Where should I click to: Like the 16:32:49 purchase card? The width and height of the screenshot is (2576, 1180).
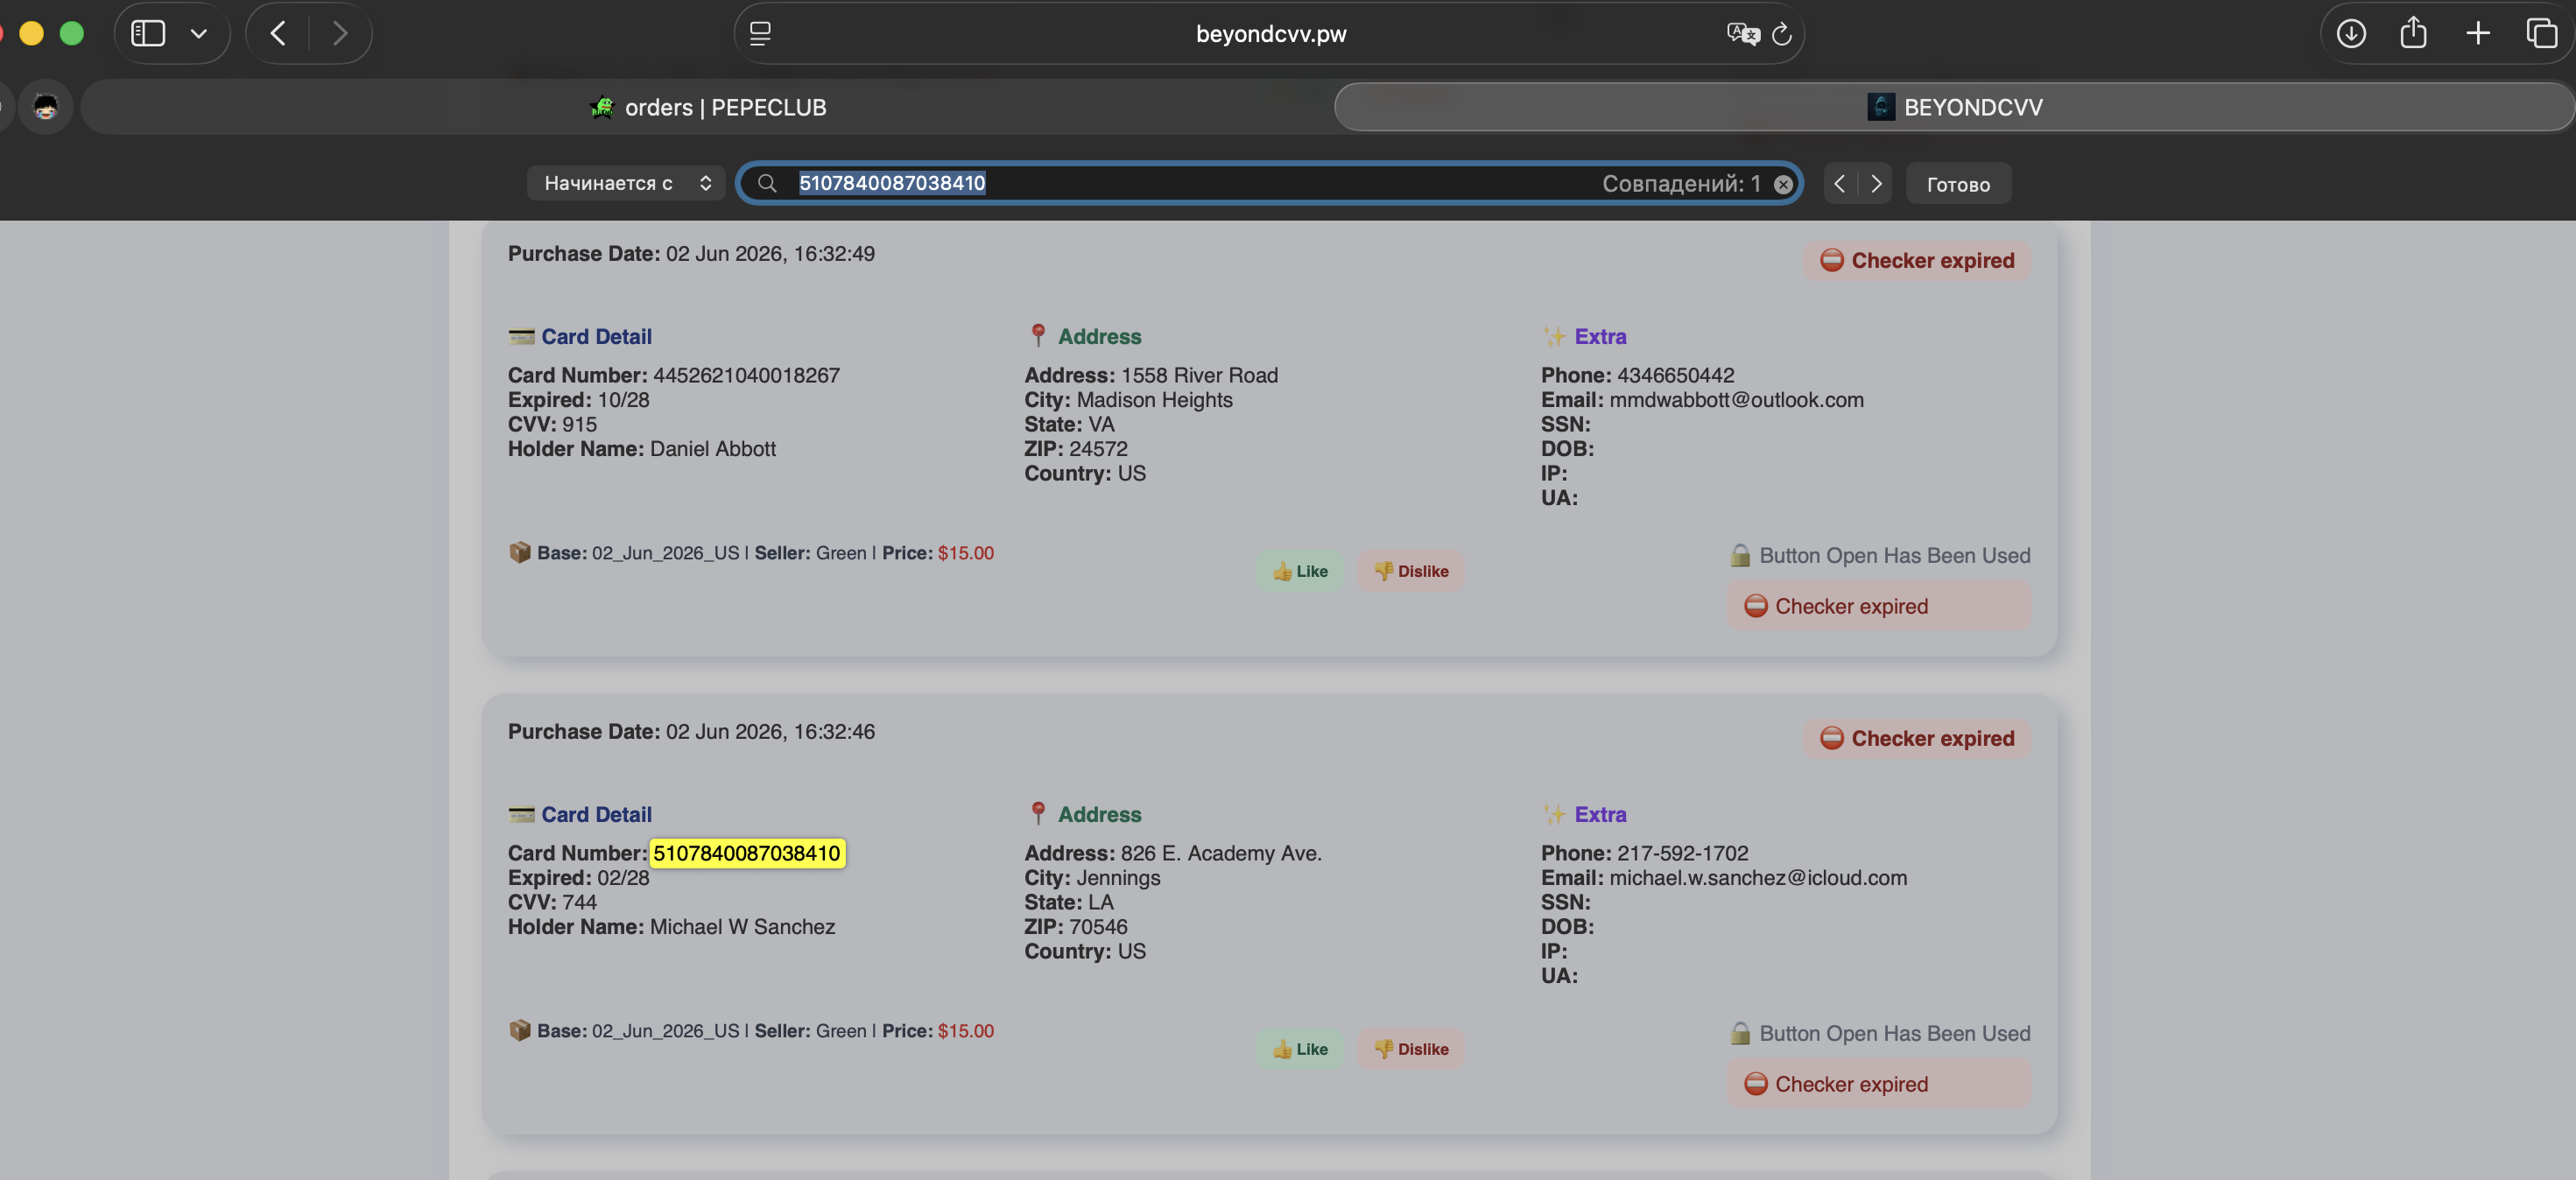(1300, 571)
